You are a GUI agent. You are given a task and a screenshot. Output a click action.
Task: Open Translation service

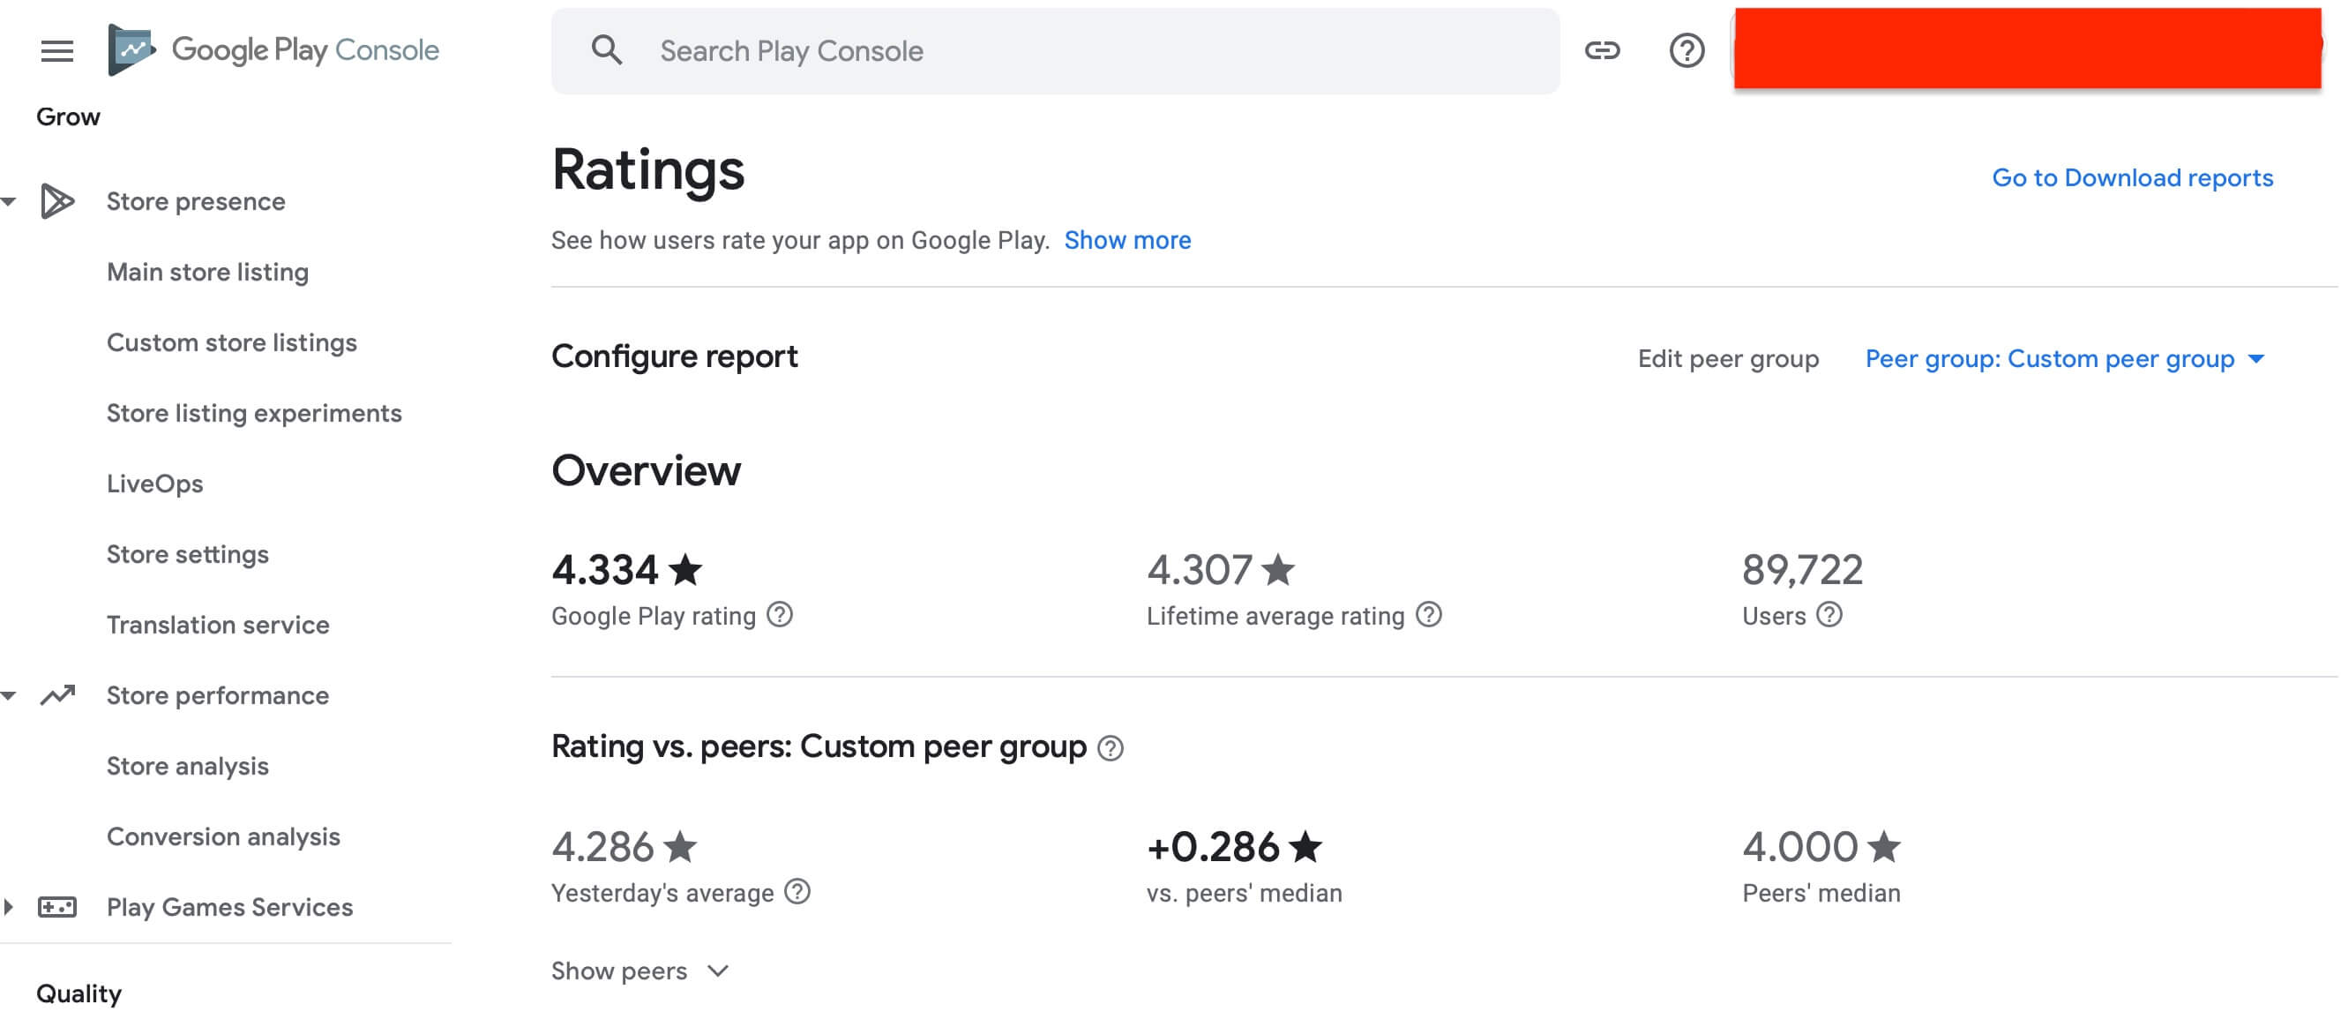pyautogui.click(x=217, y=626)
